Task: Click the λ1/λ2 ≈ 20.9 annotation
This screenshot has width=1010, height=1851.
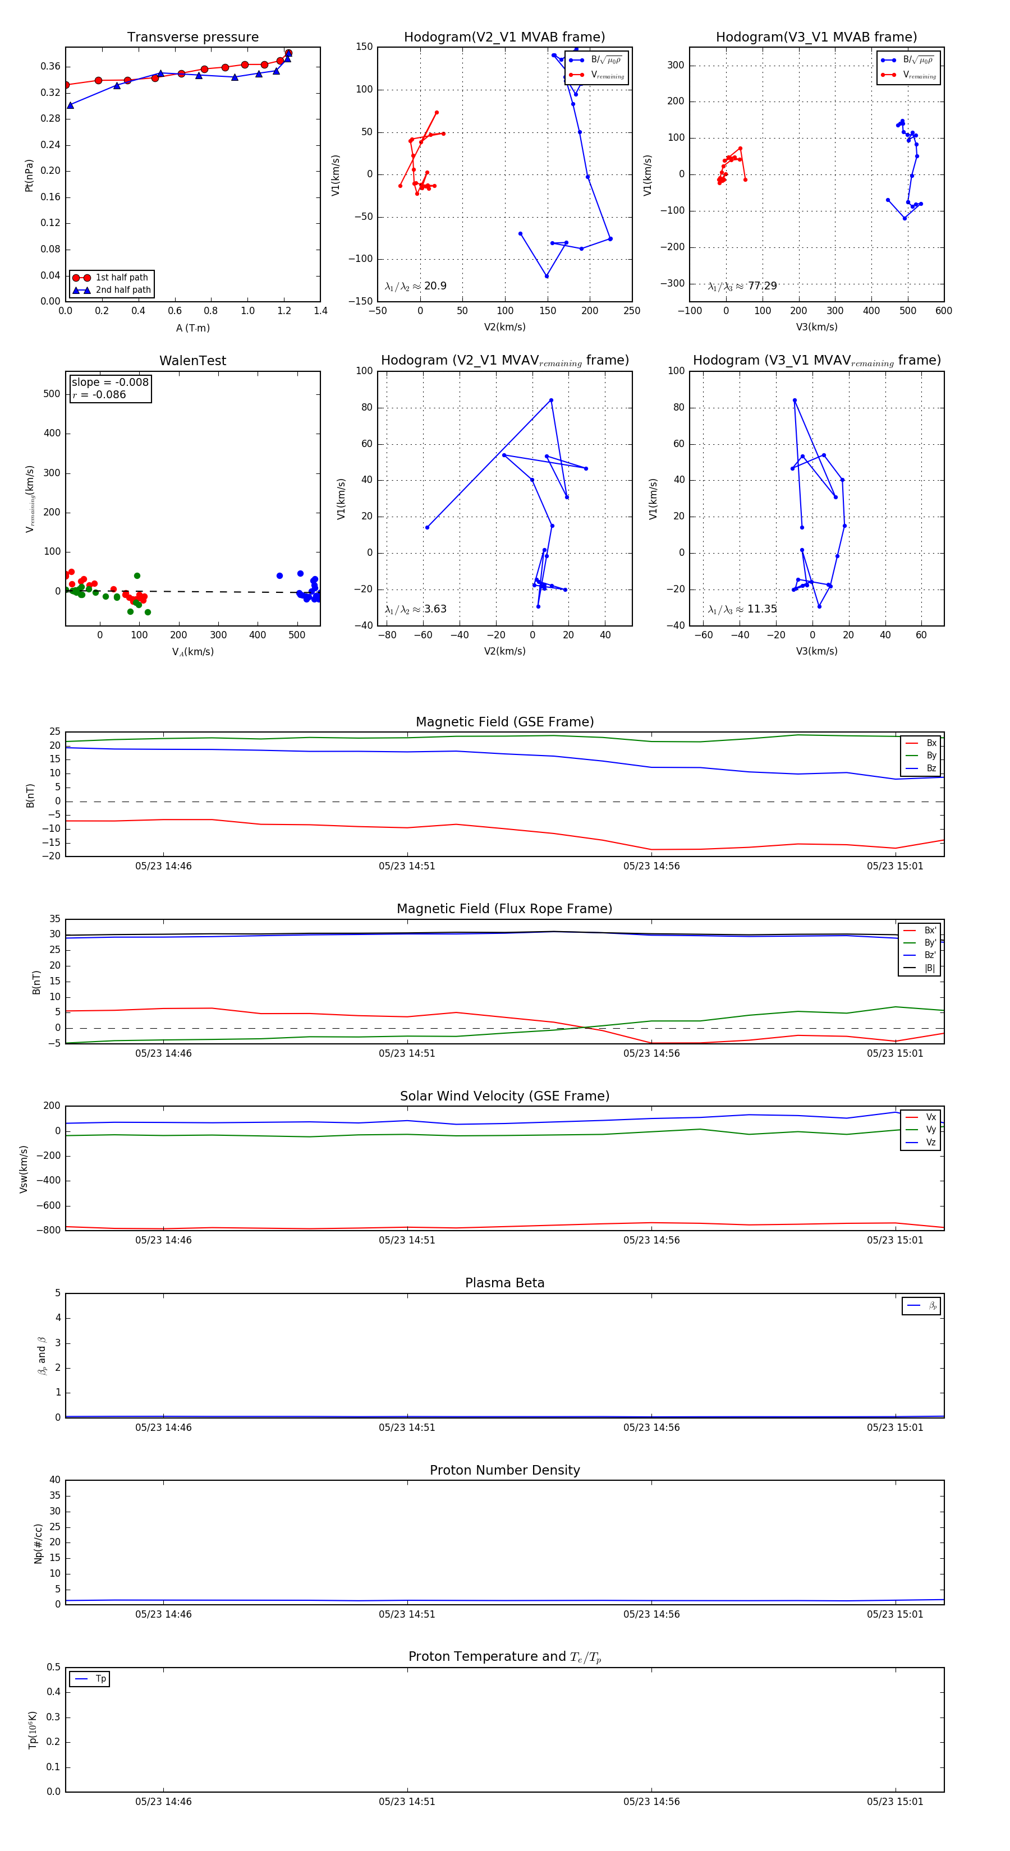Action: click(x=415, y=286)
